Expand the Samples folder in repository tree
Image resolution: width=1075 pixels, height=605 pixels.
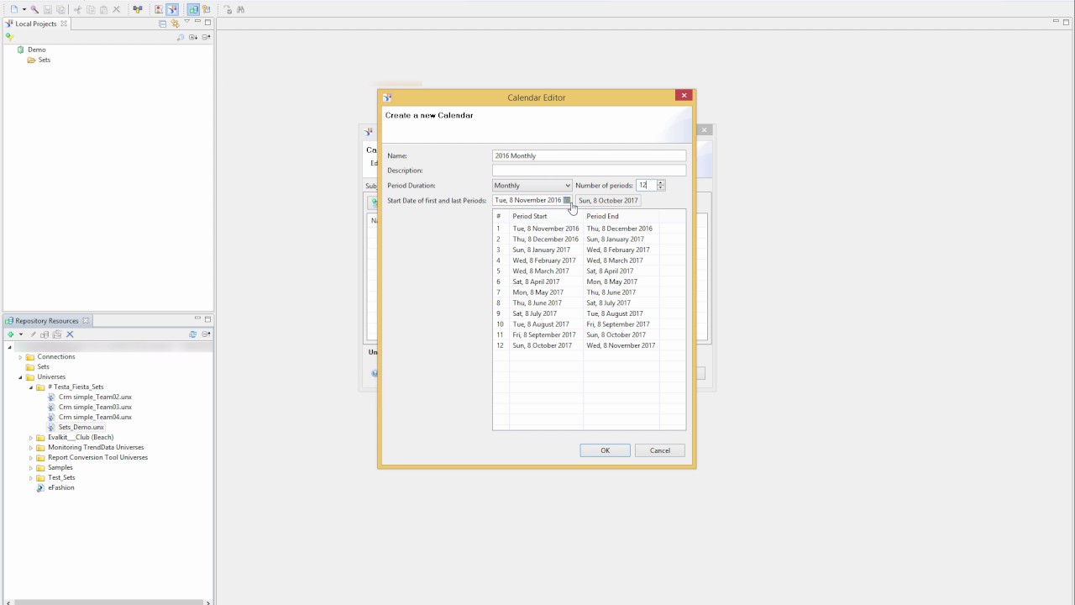point(31,468)
